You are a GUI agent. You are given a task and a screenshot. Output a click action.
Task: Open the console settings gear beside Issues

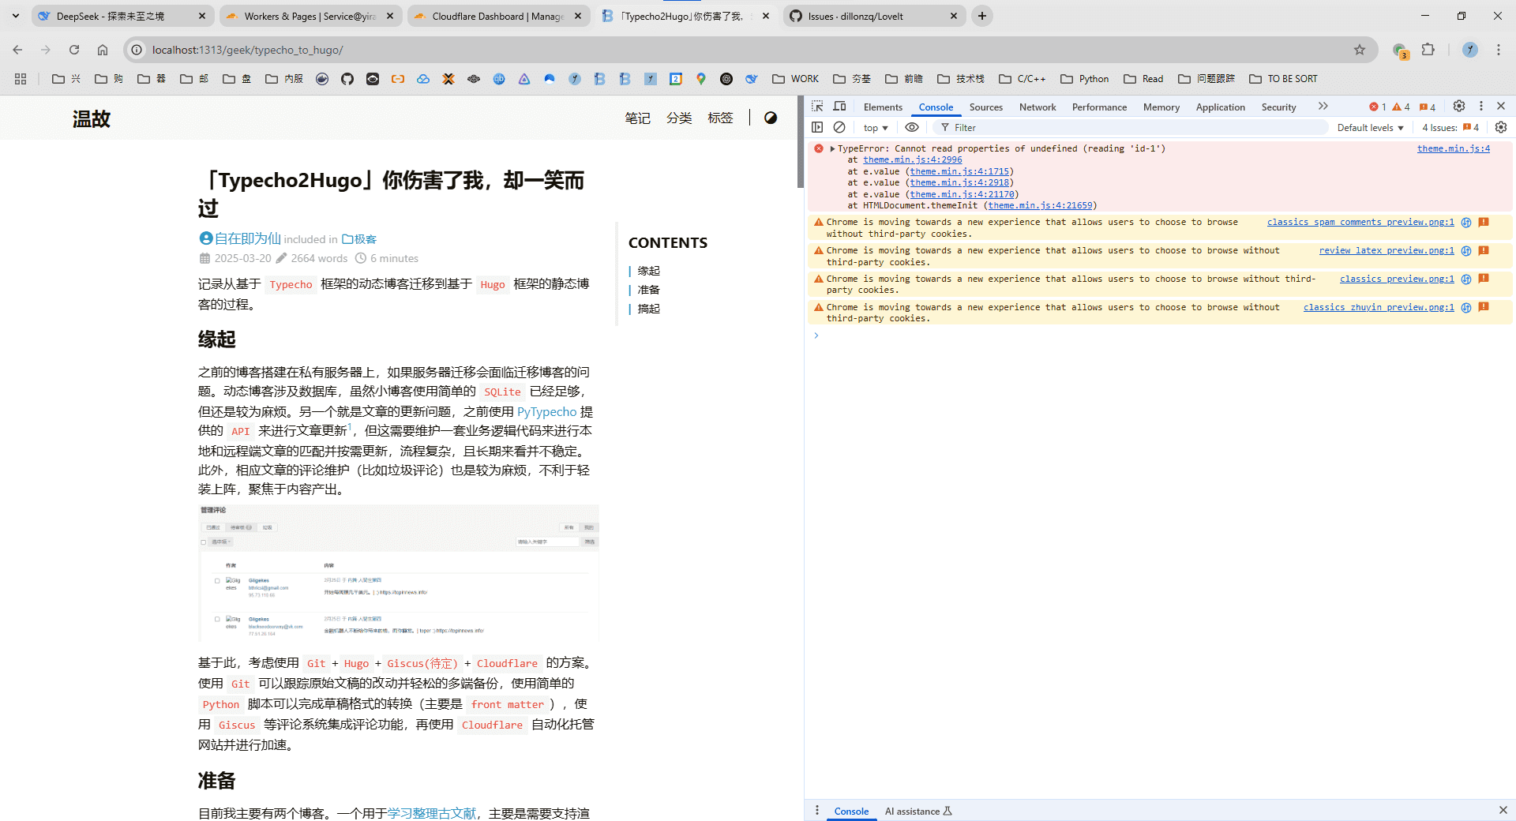[1501, 127]
